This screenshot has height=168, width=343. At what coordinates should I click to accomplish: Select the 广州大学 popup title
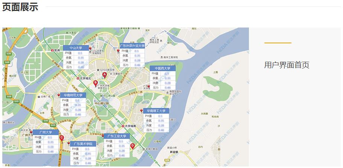tap(45, 133)
